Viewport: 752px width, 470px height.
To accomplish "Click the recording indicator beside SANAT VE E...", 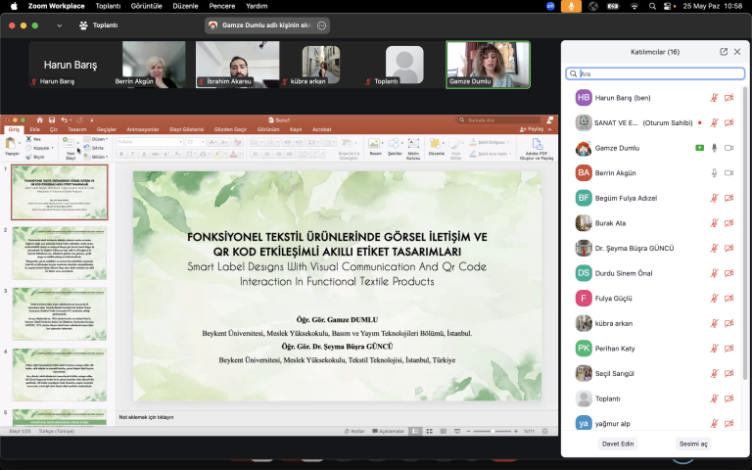I will pyautogui.click(x=699, y=122).
